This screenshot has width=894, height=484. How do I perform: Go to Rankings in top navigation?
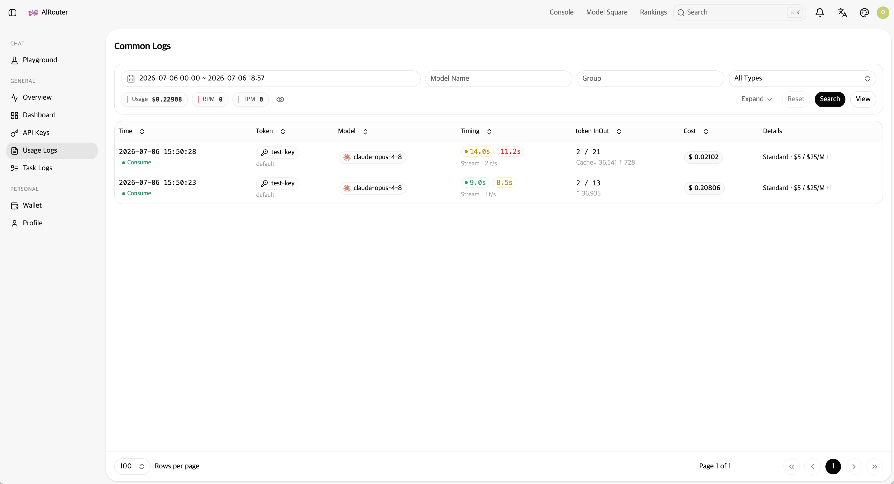653,12
